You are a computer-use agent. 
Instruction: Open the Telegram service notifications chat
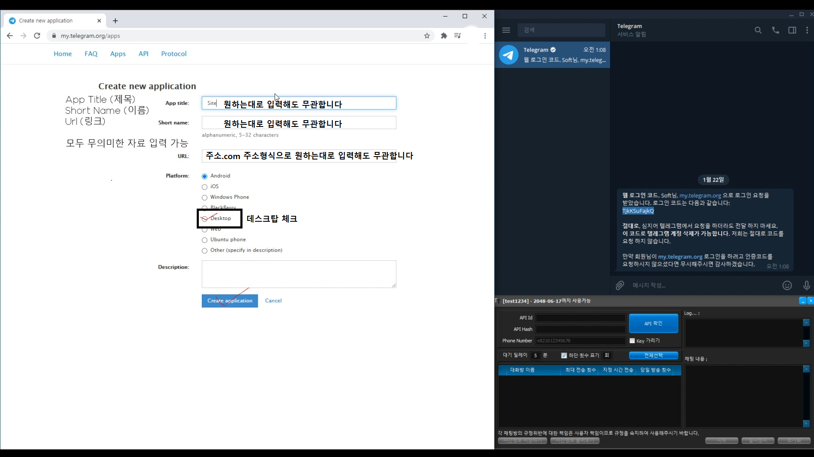point(552,55)
